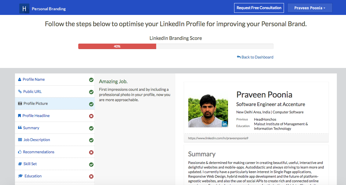Viewport: 346px width, 185px height.
Task: Click the graduation cap icon beside Education
Action: coord(20,176)
